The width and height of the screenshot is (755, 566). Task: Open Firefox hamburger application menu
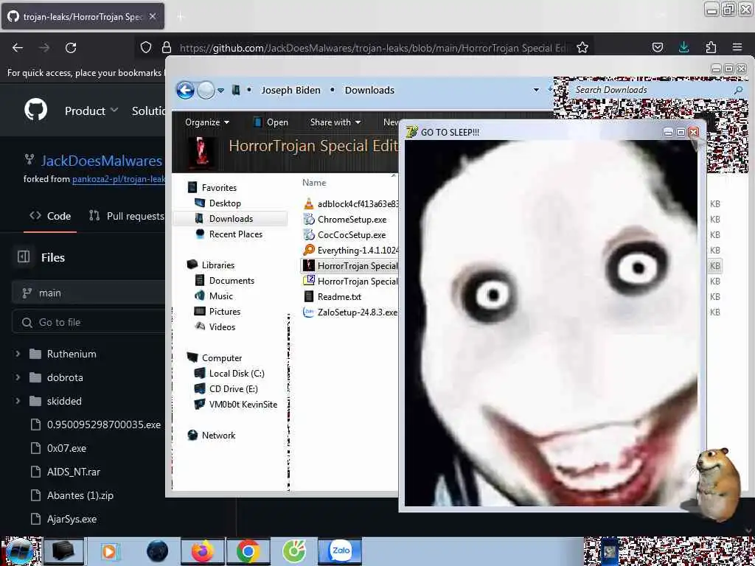(737, 47)
